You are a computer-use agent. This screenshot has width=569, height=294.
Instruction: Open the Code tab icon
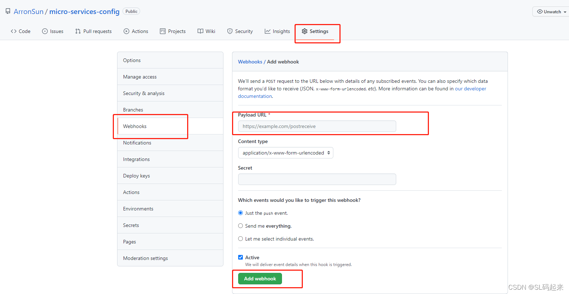click(x=14, y=31)
